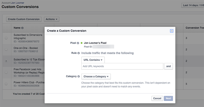Open the URL Contains dropdown

93,60
